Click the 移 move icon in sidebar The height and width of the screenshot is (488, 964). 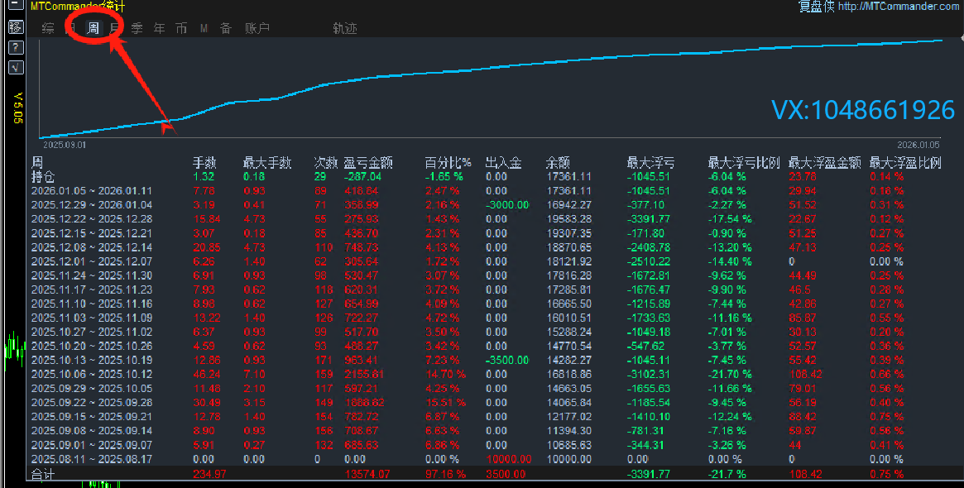15,27
